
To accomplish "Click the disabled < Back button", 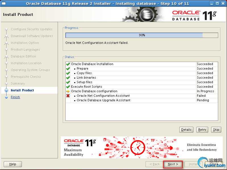I will click(155, 164).
